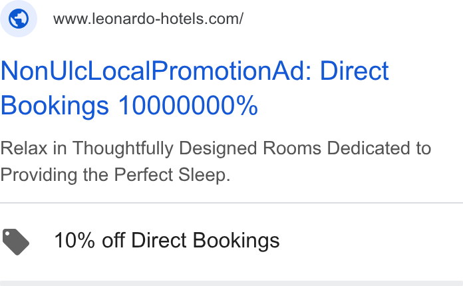
Task: Click the '10%' text beside the tag icon
Action: (x=75, y=240)
